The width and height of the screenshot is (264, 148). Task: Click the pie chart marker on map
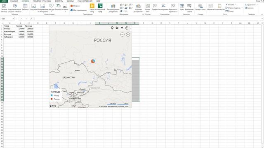[93, 61]
